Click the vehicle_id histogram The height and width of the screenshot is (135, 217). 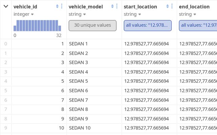click(37, 26)
